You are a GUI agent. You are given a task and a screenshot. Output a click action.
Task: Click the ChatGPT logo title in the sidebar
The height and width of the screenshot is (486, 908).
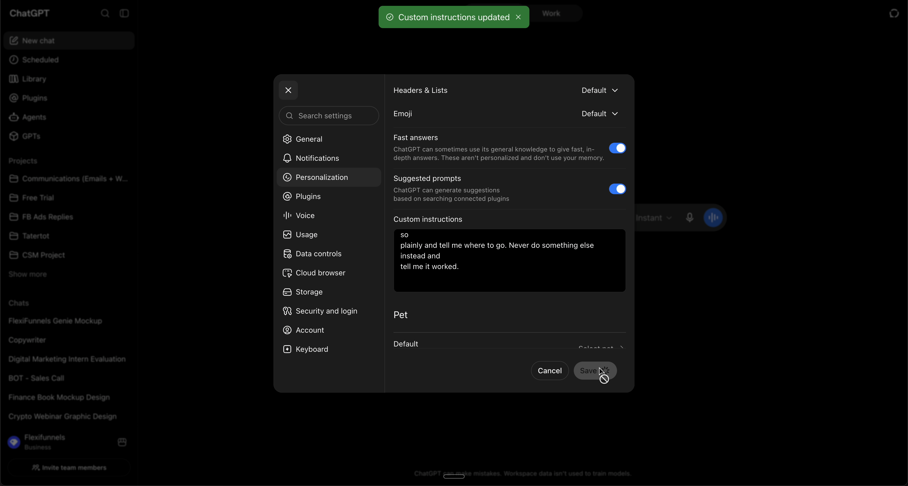[x=29, y=13]
